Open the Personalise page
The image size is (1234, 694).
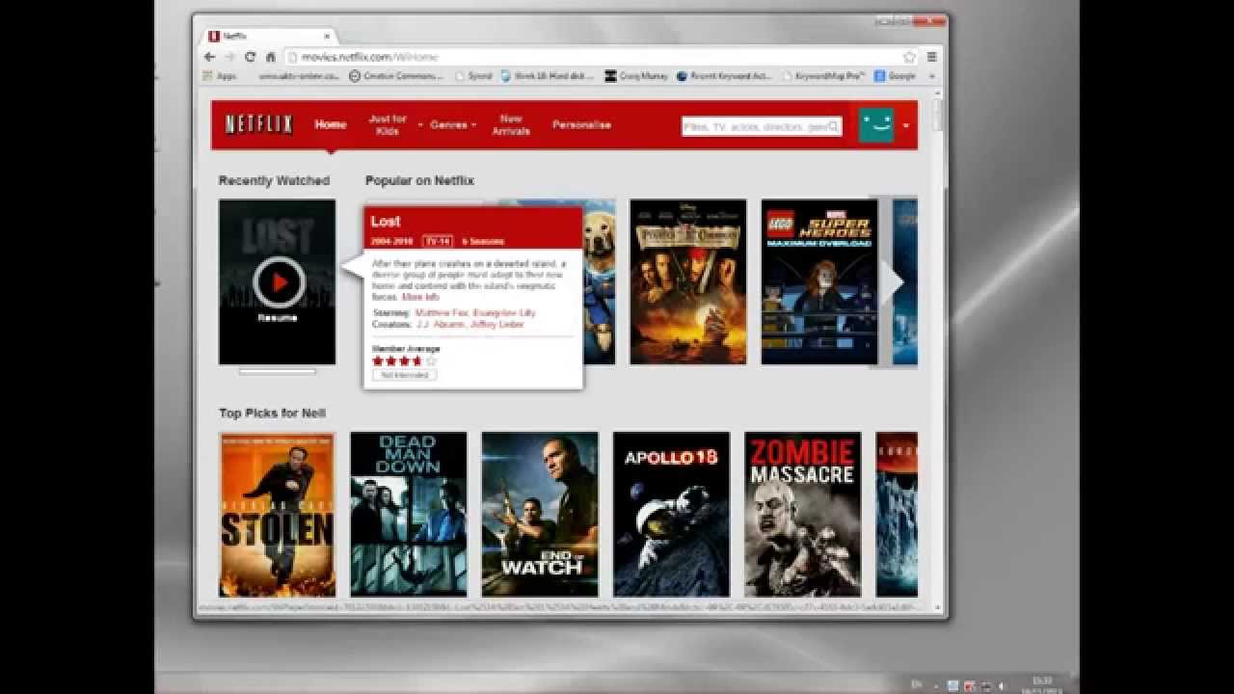point(581,125)
